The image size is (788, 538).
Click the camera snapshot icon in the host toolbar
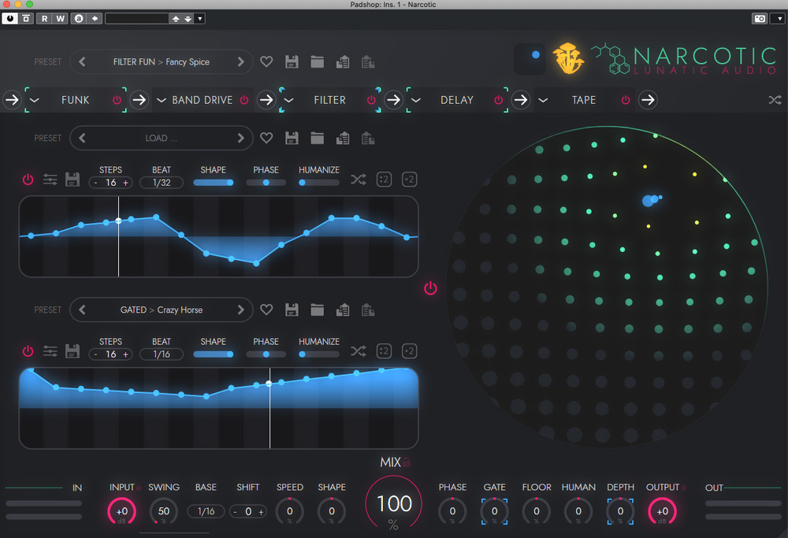(x=760, y=19)
